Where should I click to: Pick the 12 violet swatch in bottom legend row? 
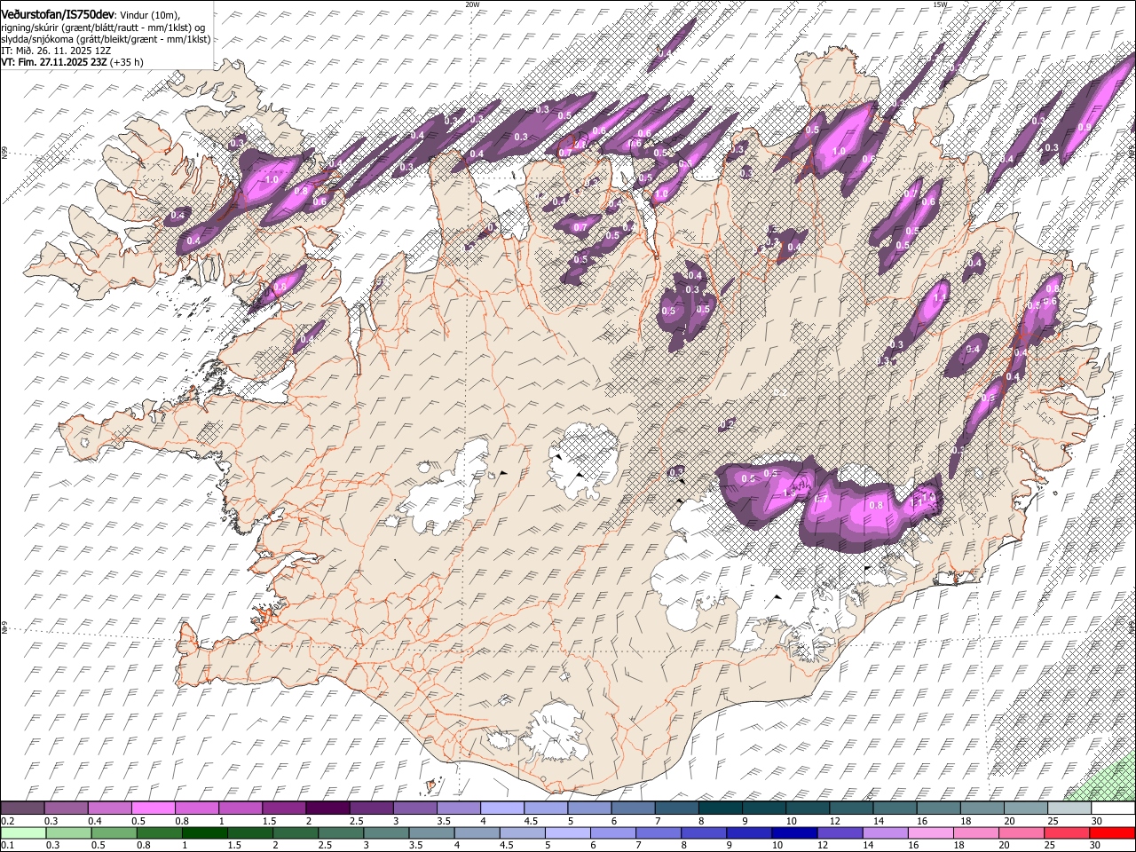(x=840, y=832)
